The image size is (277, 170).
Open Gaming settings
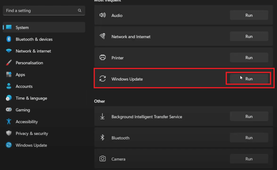[44, 110]
